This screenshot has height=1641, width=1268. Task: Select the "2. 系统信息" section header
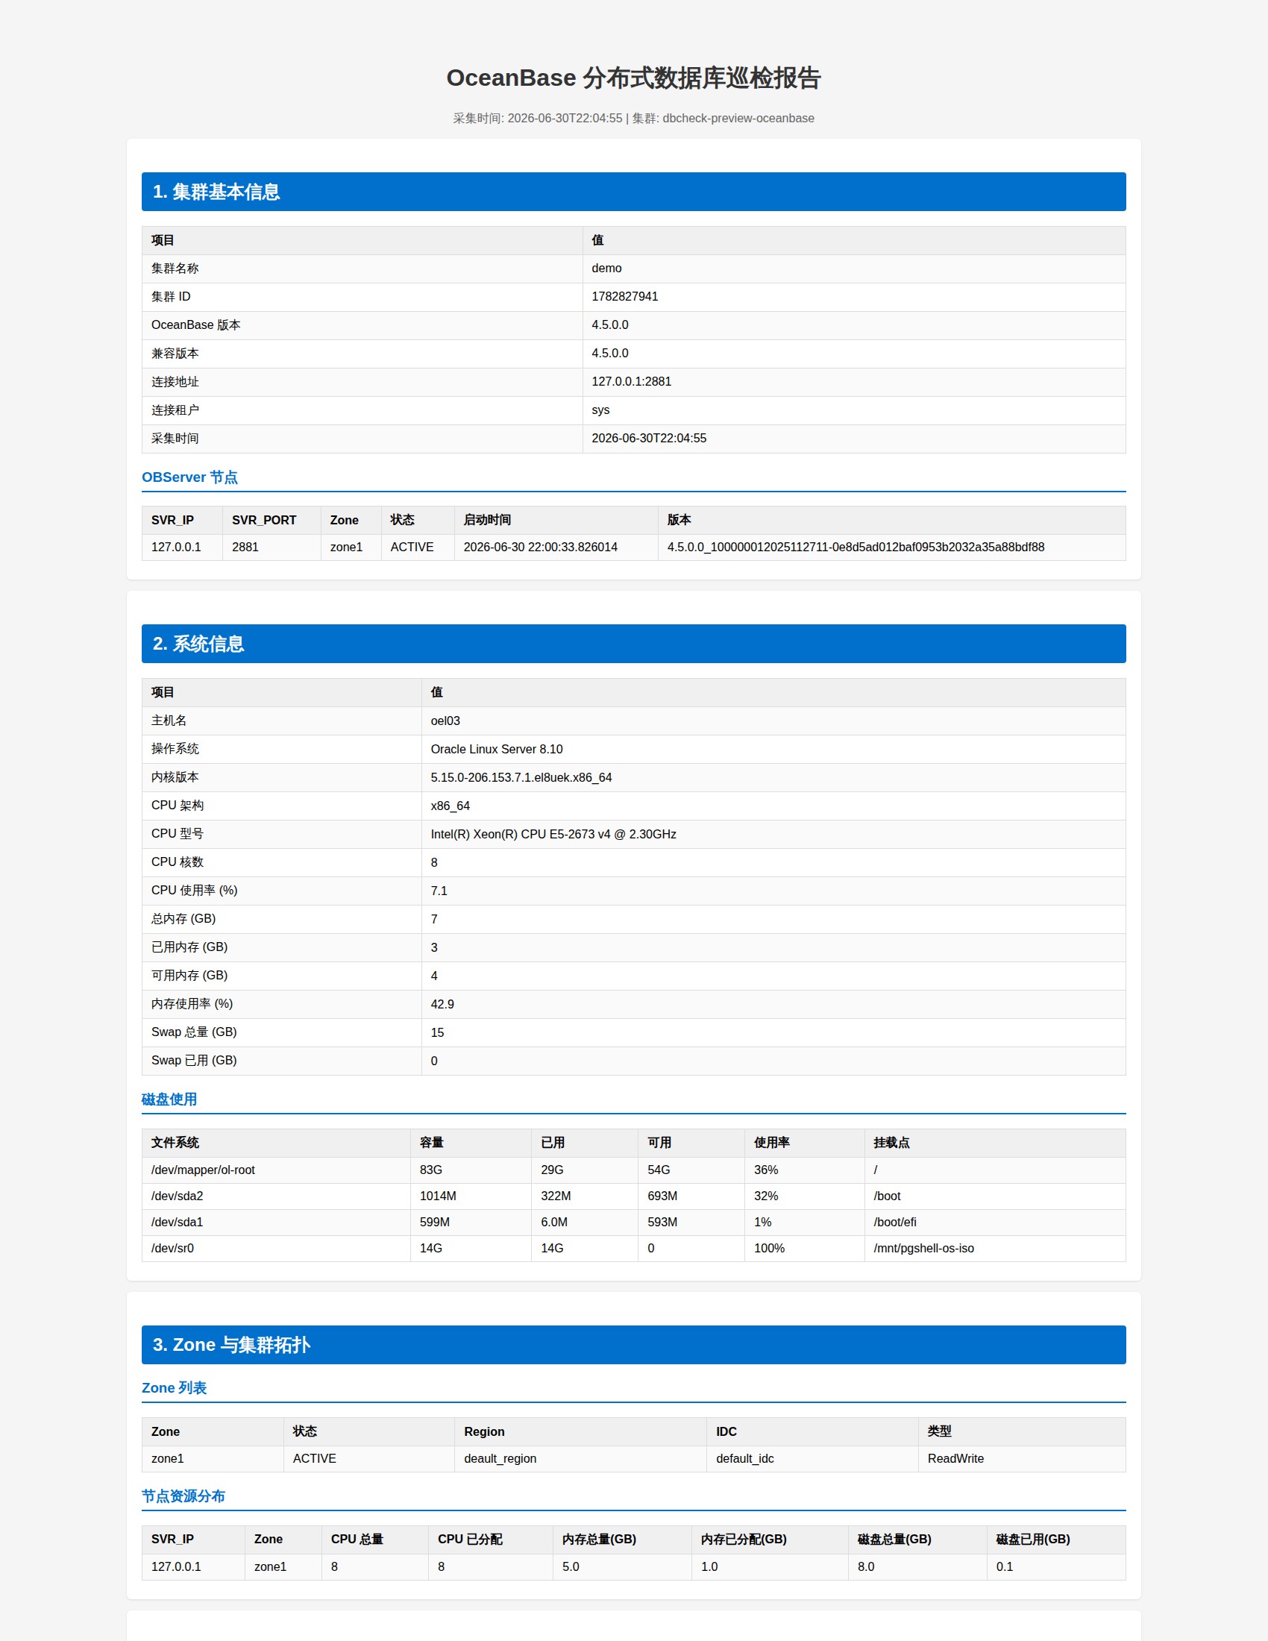coord(633,644)
